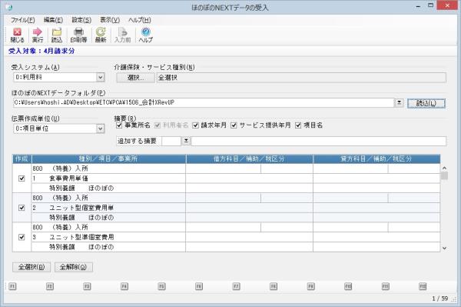The height and width of the screenshot is (307, 461).
Task: Uncheck 作成 box for 食事費用単価 row
Action: tap(22, 179)
